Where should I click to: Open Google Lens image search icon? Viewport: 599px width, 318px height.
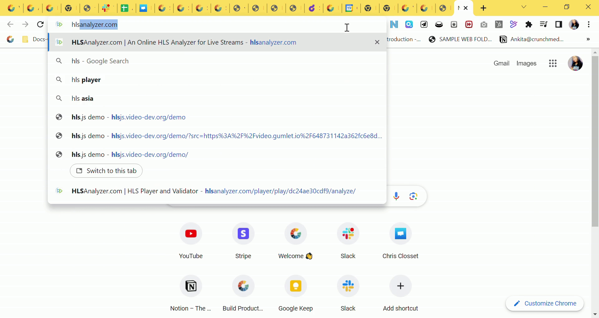(x=413, y=196)
